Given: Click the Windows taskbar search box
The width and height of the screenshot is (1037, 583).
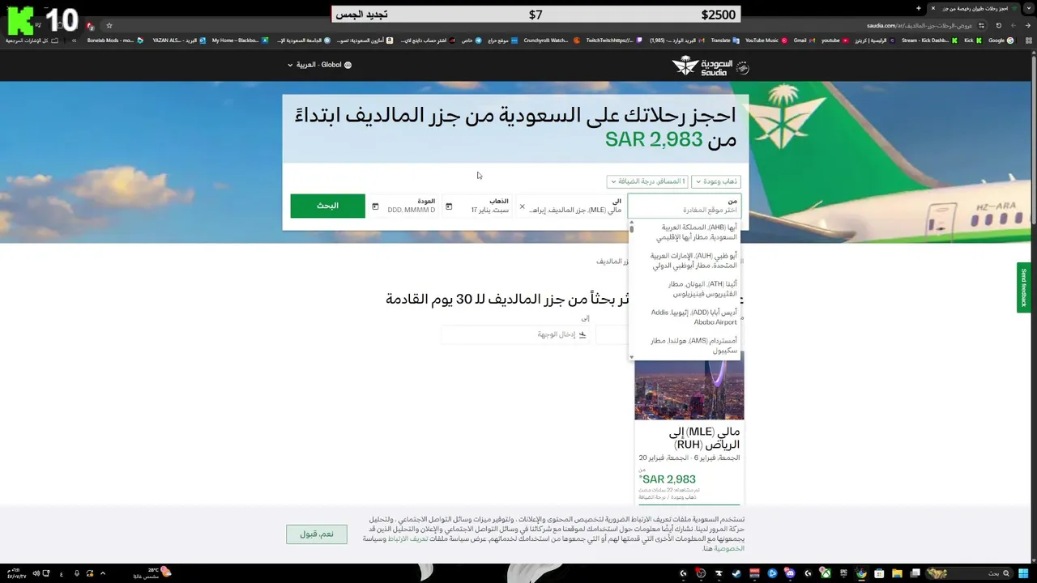Looking at the screenshot, I should pos(971,573).
